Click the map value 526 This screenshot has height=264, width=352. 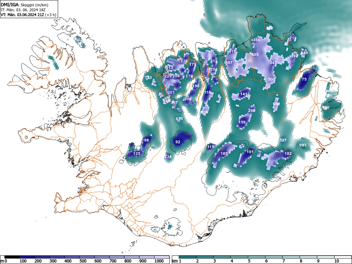pyautogui.click(x=204, y=112)
